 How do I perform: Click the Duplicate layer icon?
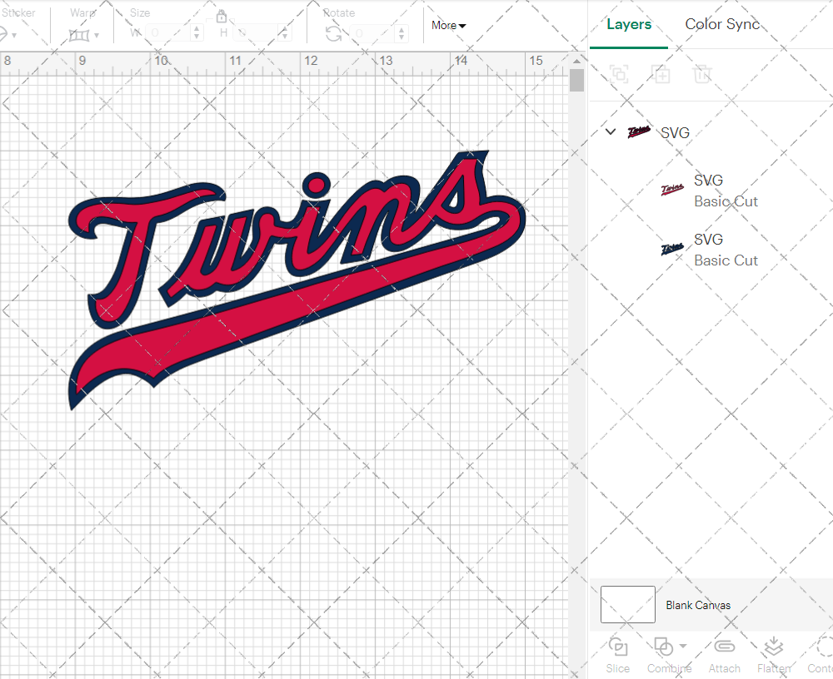[661, 74]
